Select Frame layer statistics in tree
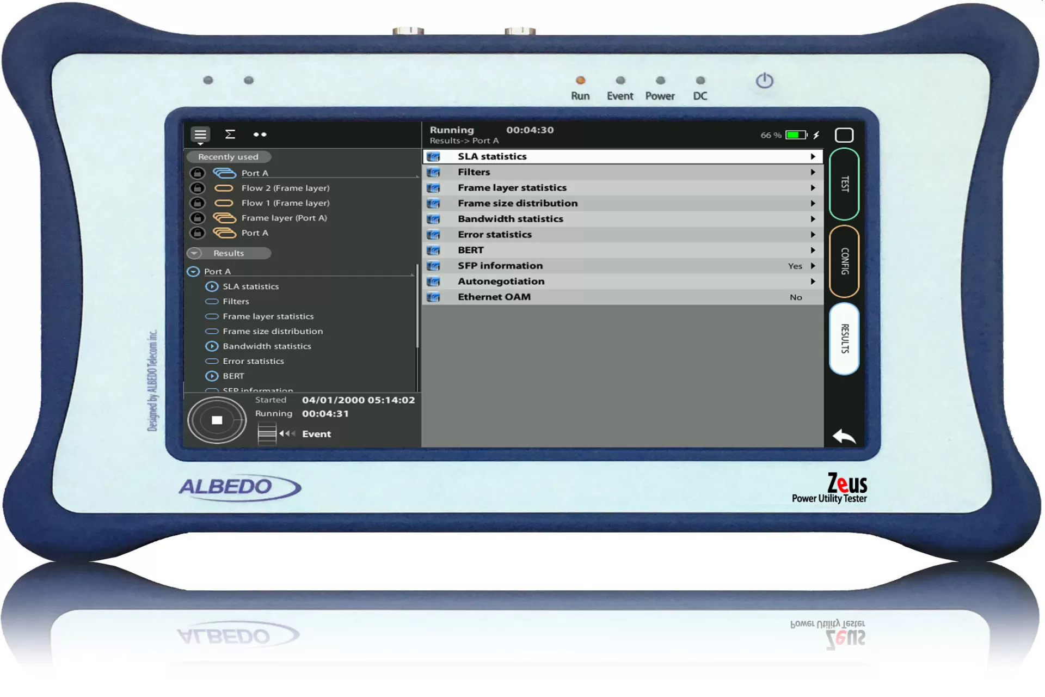1045x697 pixels. pyautogui.click(x=268, y=316)
